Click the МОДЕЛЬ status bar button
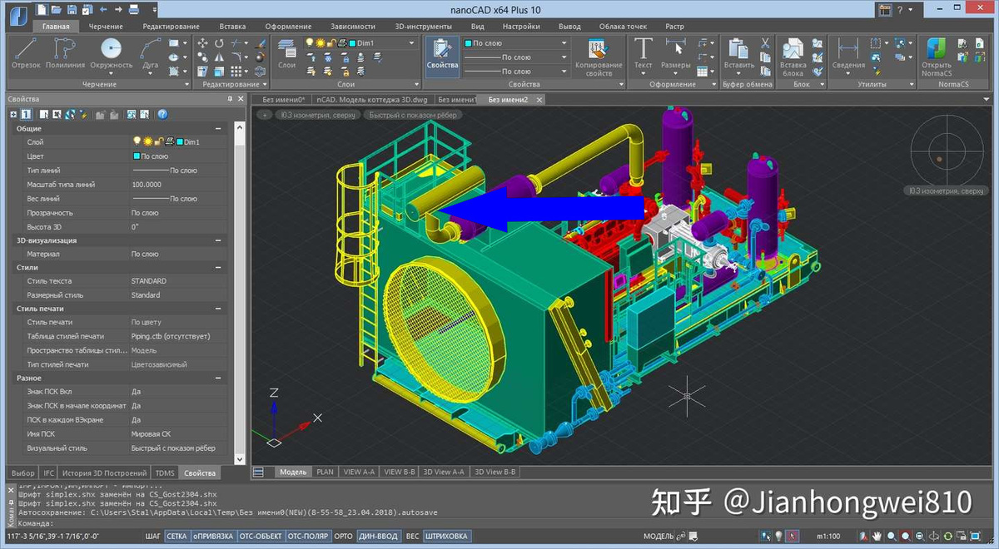Image resolution: width=999 pixels, height=549 pixels. (659, 537)
